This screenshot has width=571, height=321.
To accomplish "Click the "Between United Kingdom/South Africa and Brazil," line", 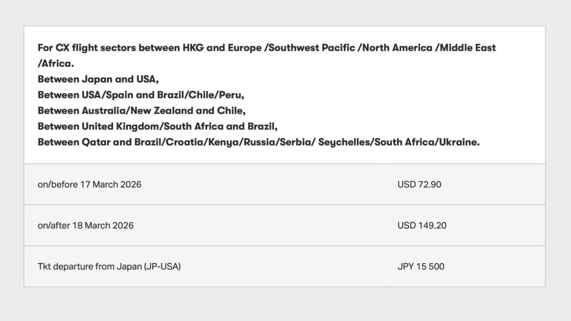I will [x=157, y=126].
